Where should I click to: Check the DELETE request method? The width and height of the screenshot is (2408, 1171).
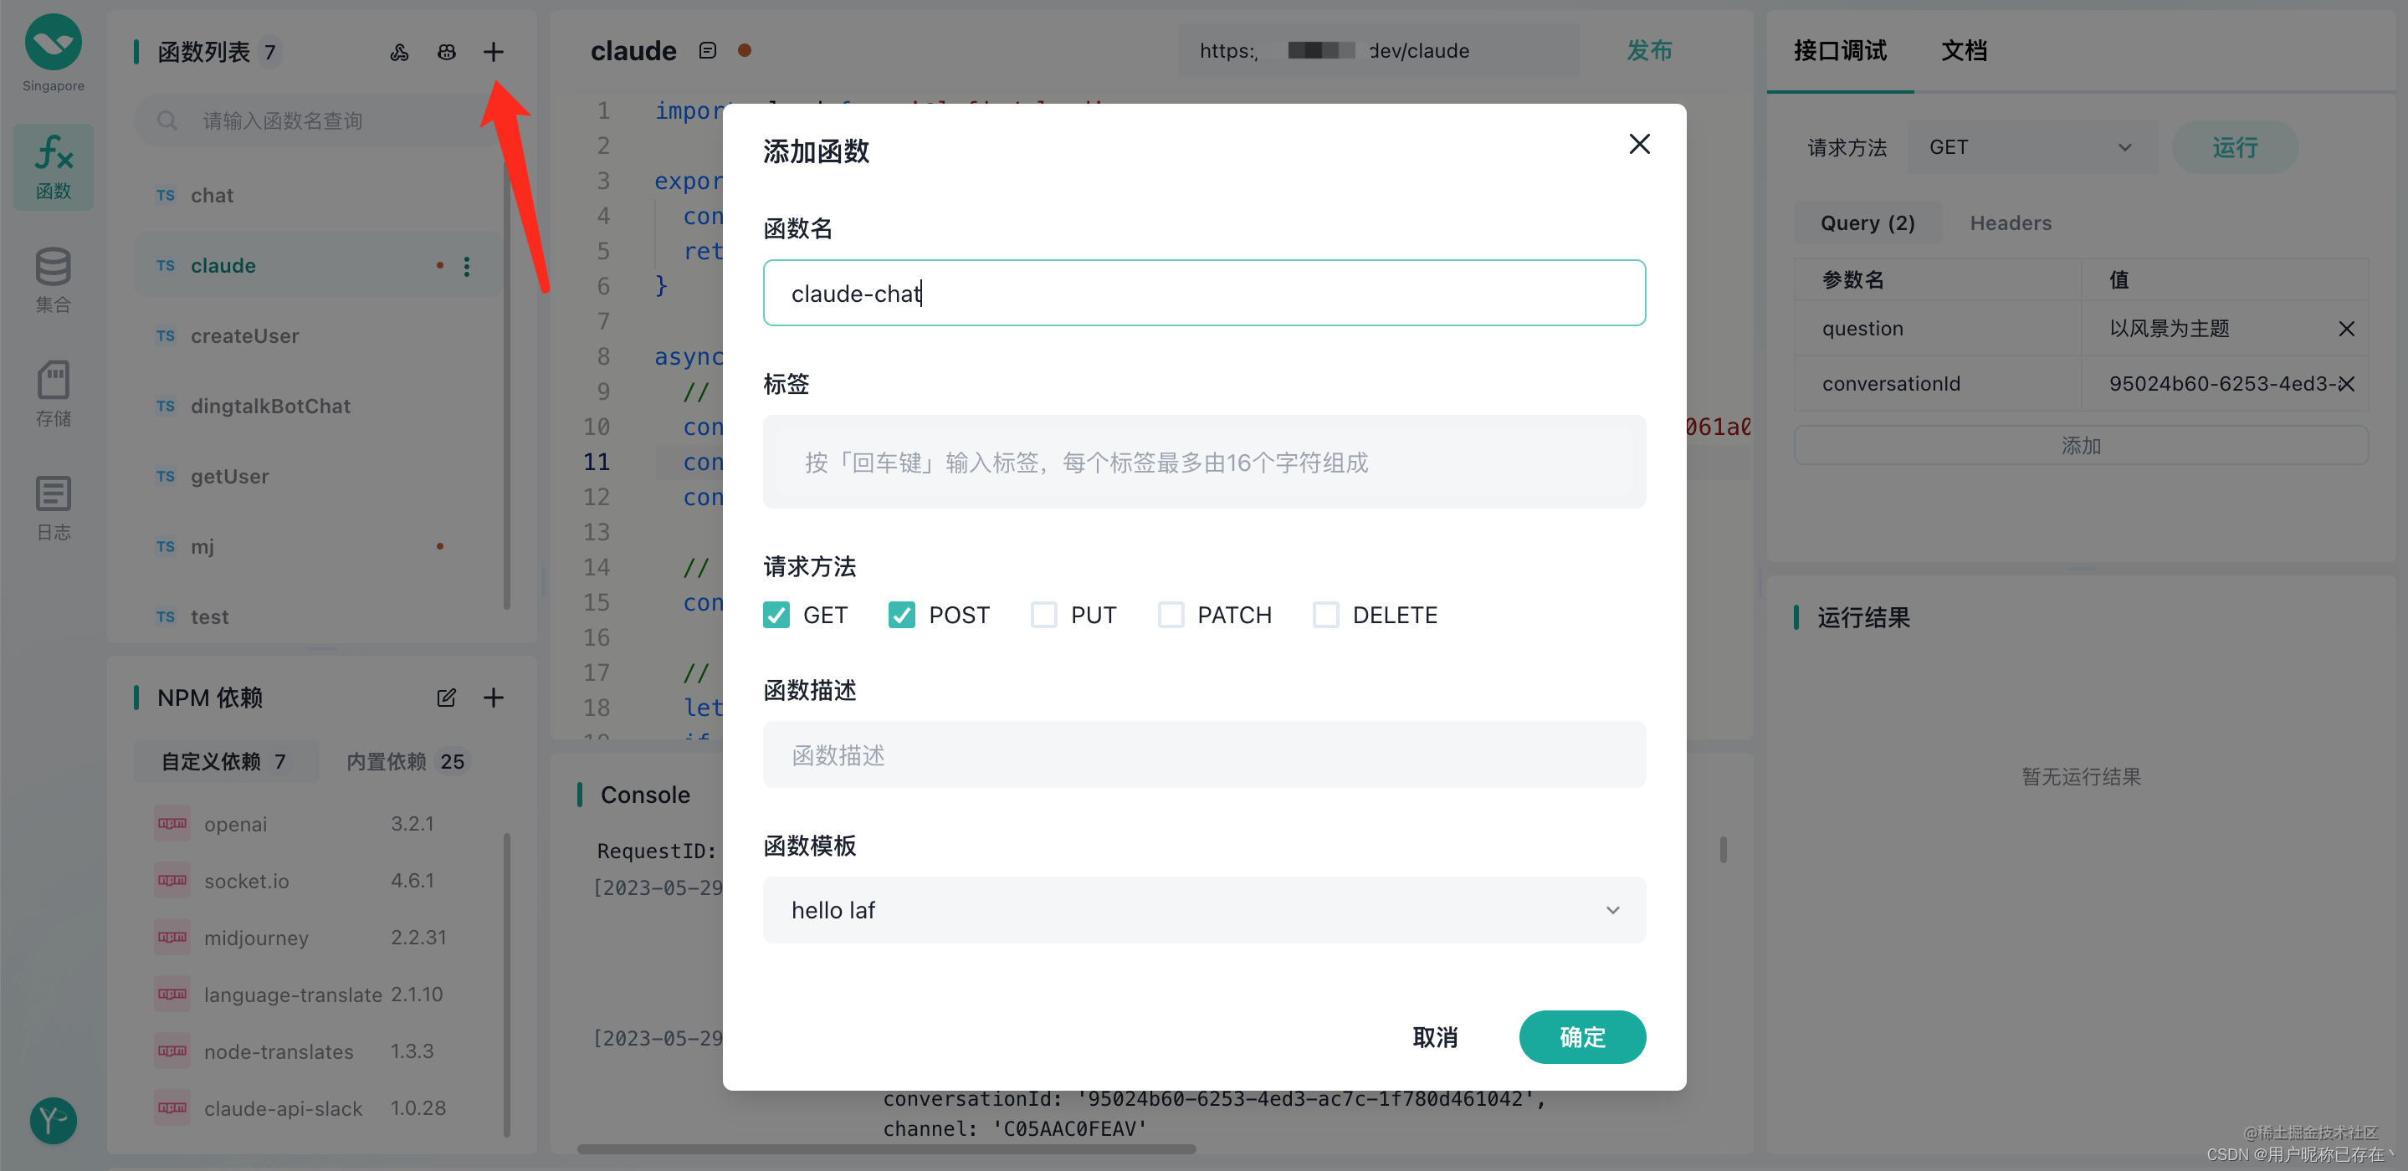tap(1325, 614)
